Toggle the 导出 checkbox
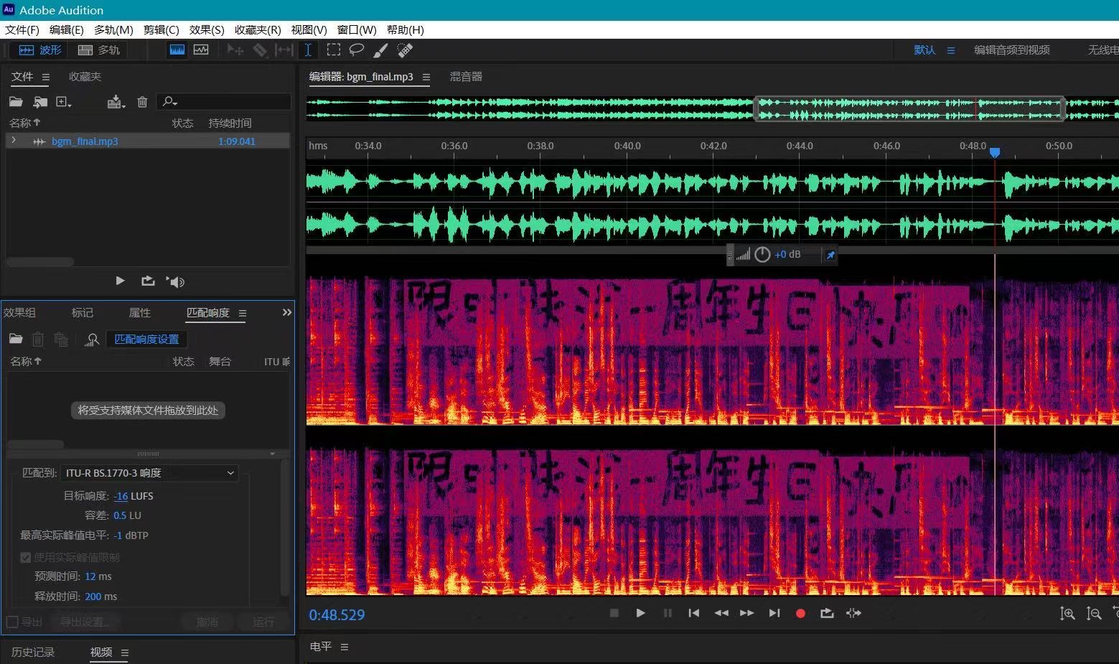1119x664 pixels. 12,622
